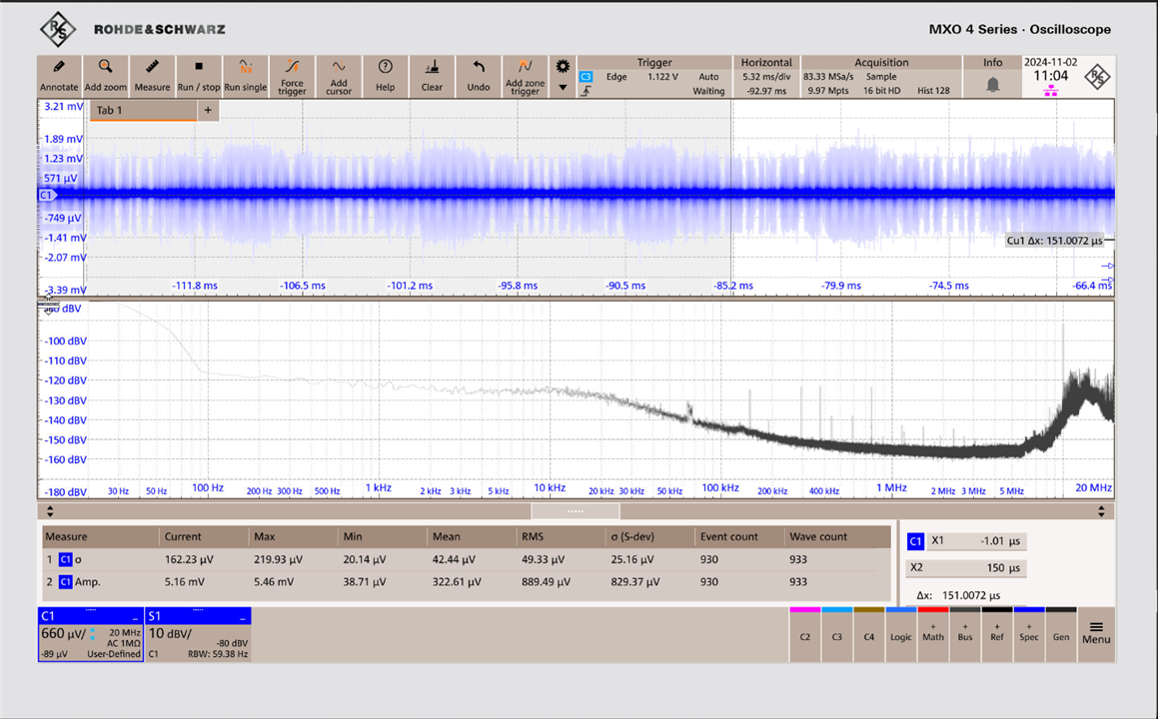Click the C1 channel marker on waveform
The image size is (1158, 719).
click(x=47, y=195)
